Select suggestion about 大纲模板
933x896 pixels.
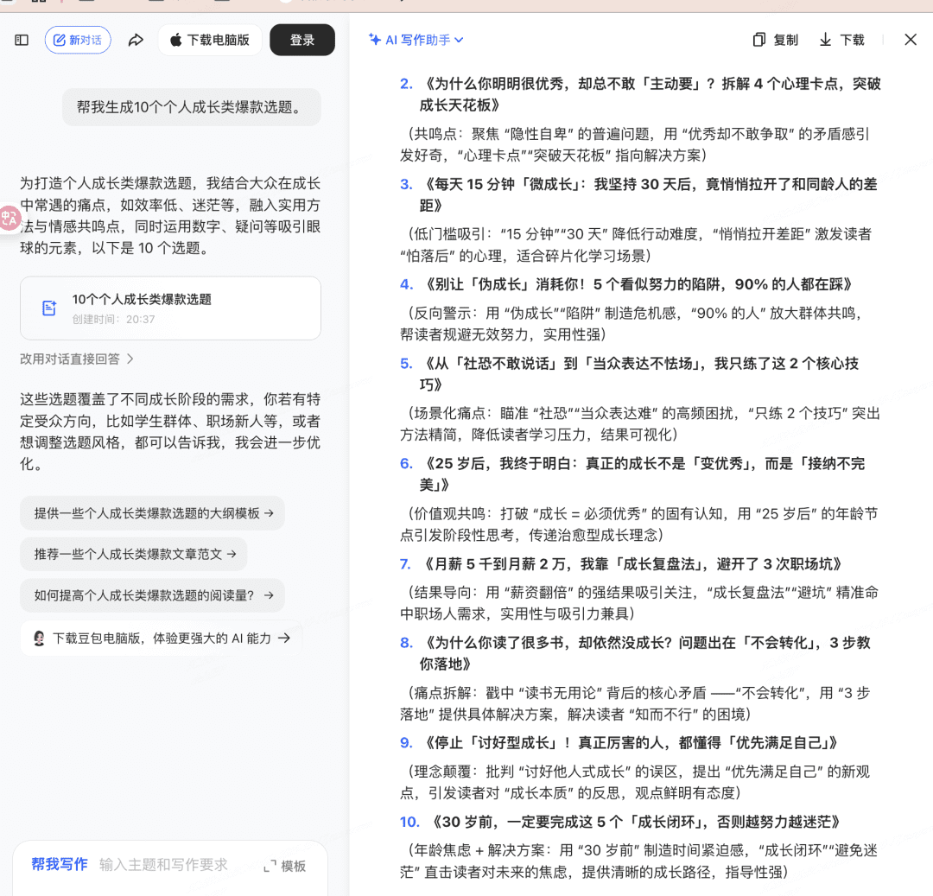[153, 512]
